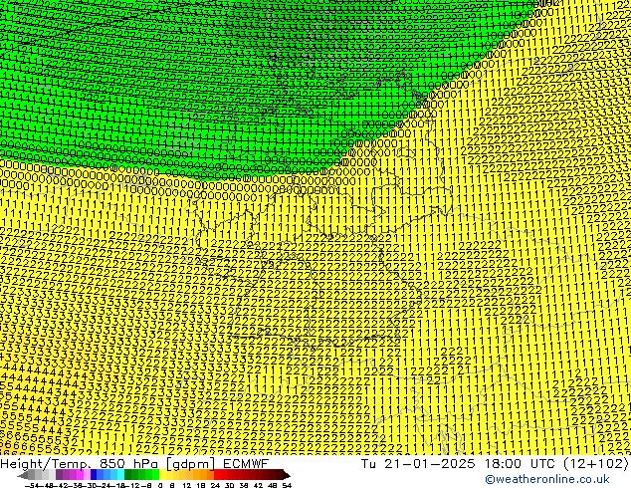Select the "Height/Temp. 850 hPa [gdpm] ECMWF" title
631x488 pixels.
(134, 464)
